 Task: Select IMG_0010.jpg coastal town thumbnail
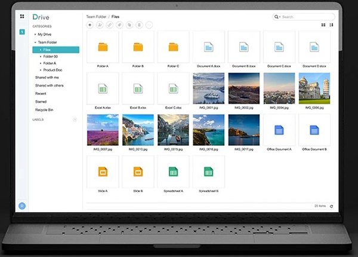[138, 130]
